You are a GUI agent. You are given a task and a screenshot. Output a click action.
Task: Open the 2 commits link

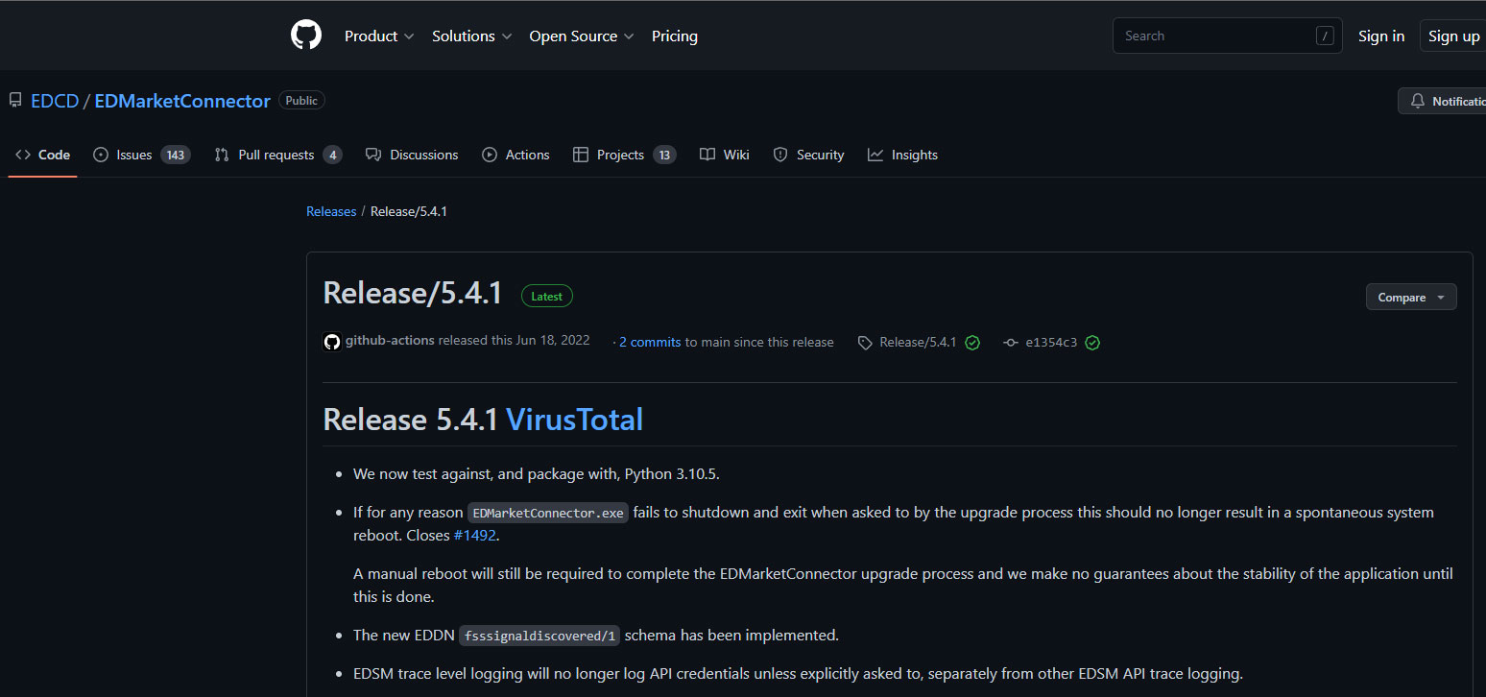click(x=650, y=342)
